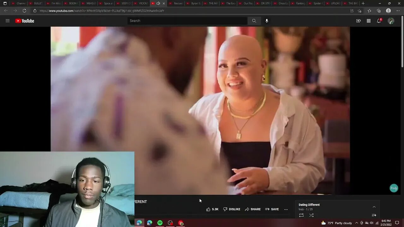Open the YouTube apps grid icon
404x227 pixels.
[369, 21]
